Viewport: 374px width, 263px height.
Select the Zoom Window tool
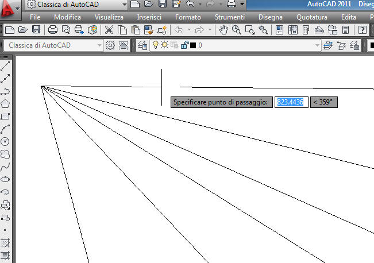coord(250,30)
